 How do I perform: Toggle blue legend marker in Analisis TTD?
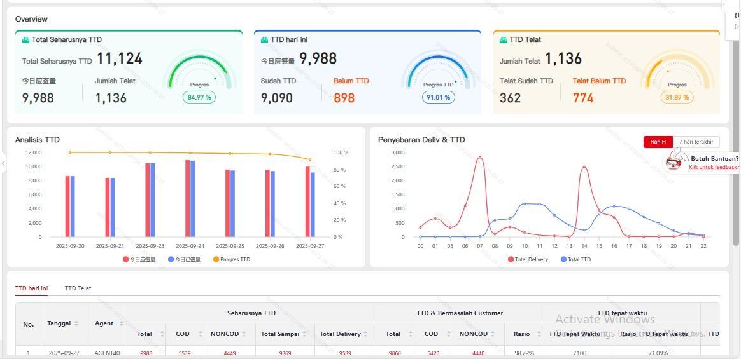point(171,259)
